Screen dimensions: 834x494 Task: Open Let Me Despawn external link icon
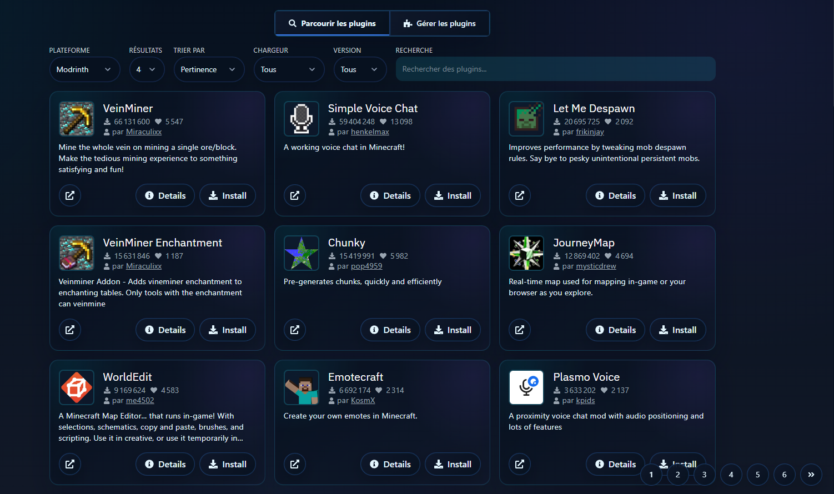tap(520, 195)
